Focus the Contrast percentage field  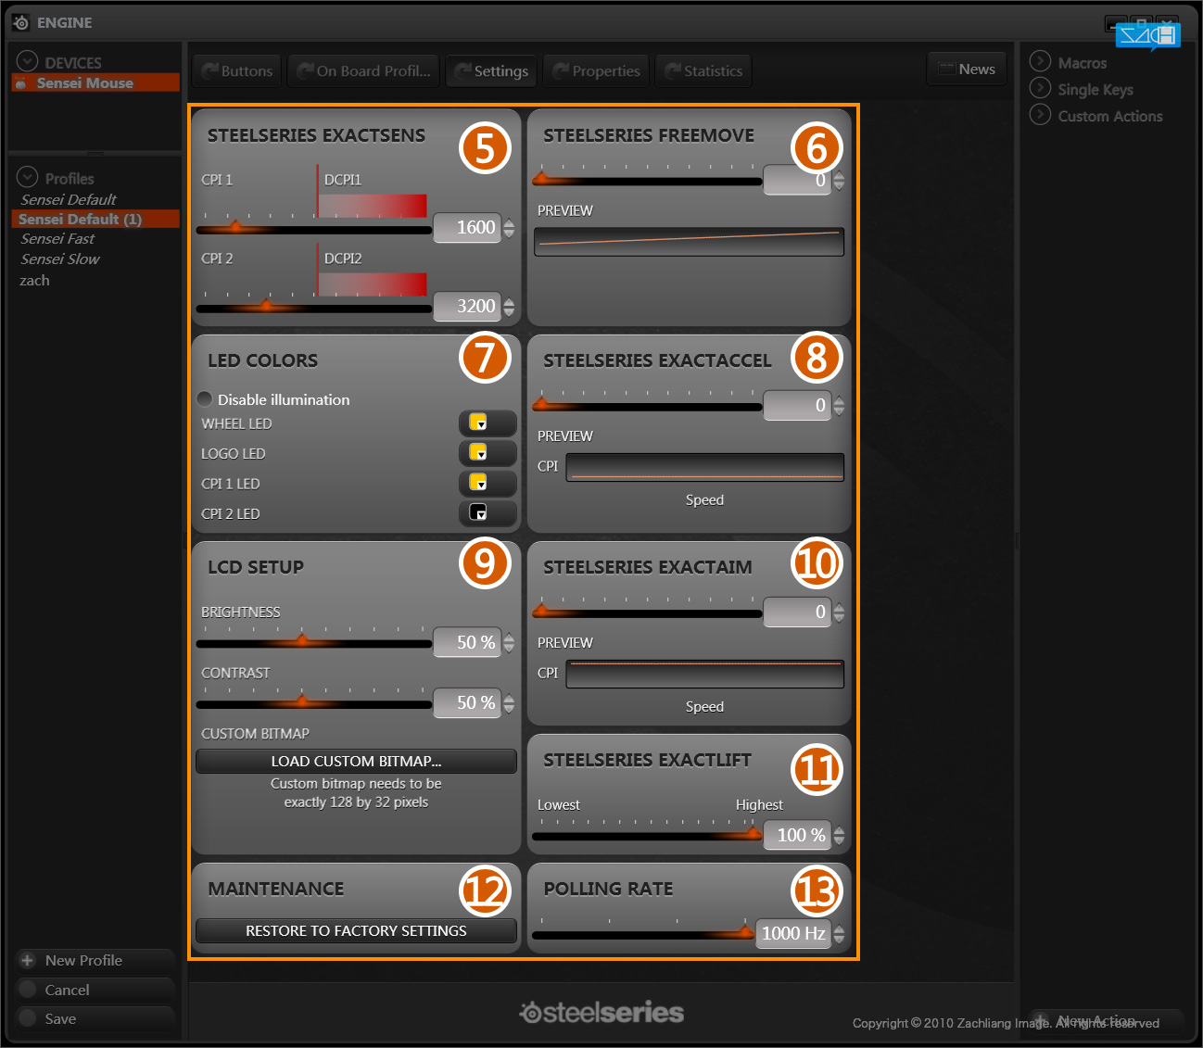(468, 702)
